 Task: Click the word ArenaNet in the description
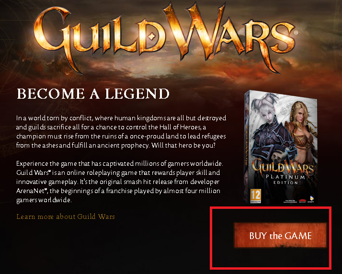[31, 191]
